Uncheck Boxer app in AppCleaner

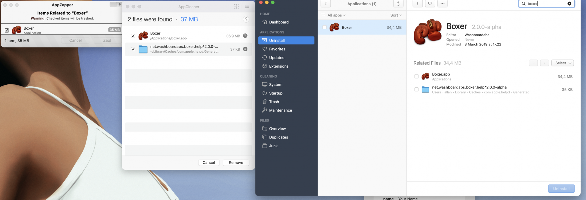(x=133, y=36)
